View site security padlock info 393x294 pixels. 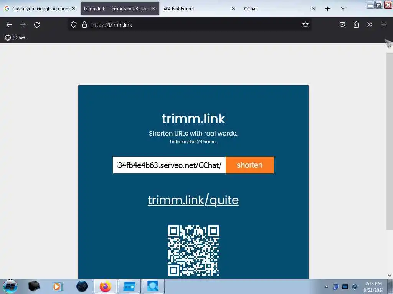click(x=84, y=25)
